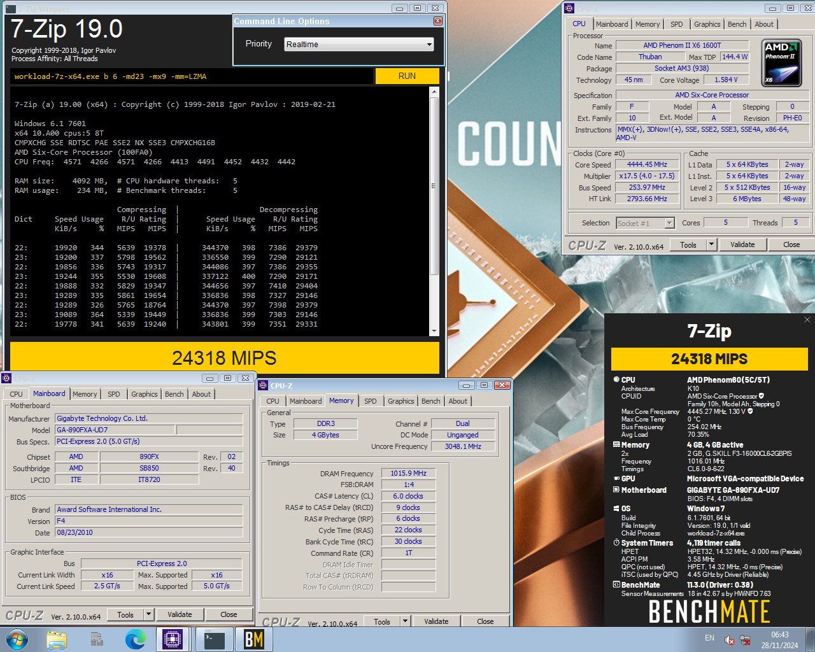Click the muted volume tray icon
Image resolution: width=815 pixels, height=652 pixels.
[730, 640]
